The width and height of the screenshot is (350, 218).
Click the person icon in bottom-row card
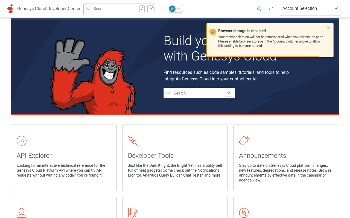point(22,213)
